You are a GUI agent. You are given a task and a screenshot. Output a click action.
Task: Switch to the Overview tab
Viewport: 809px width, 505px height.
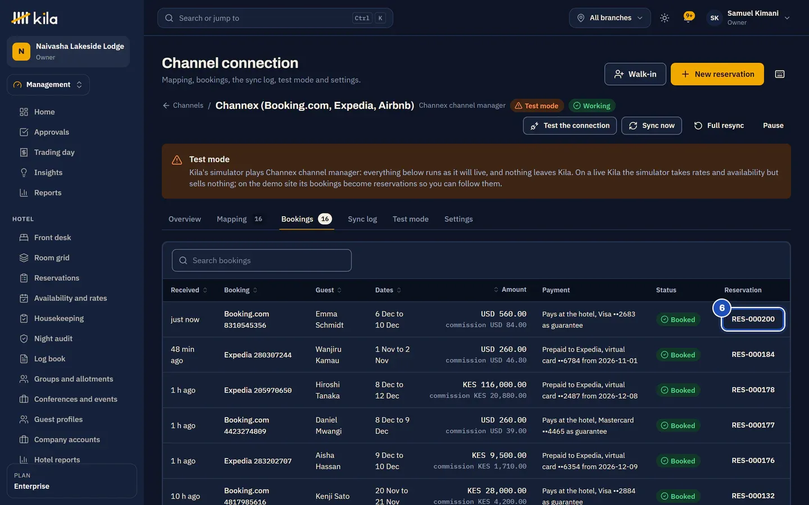[185, 219]
